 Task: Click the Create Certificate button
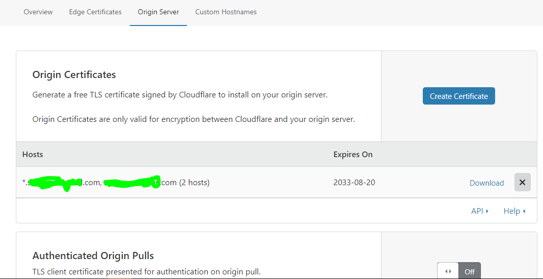[x=459, y=96]
